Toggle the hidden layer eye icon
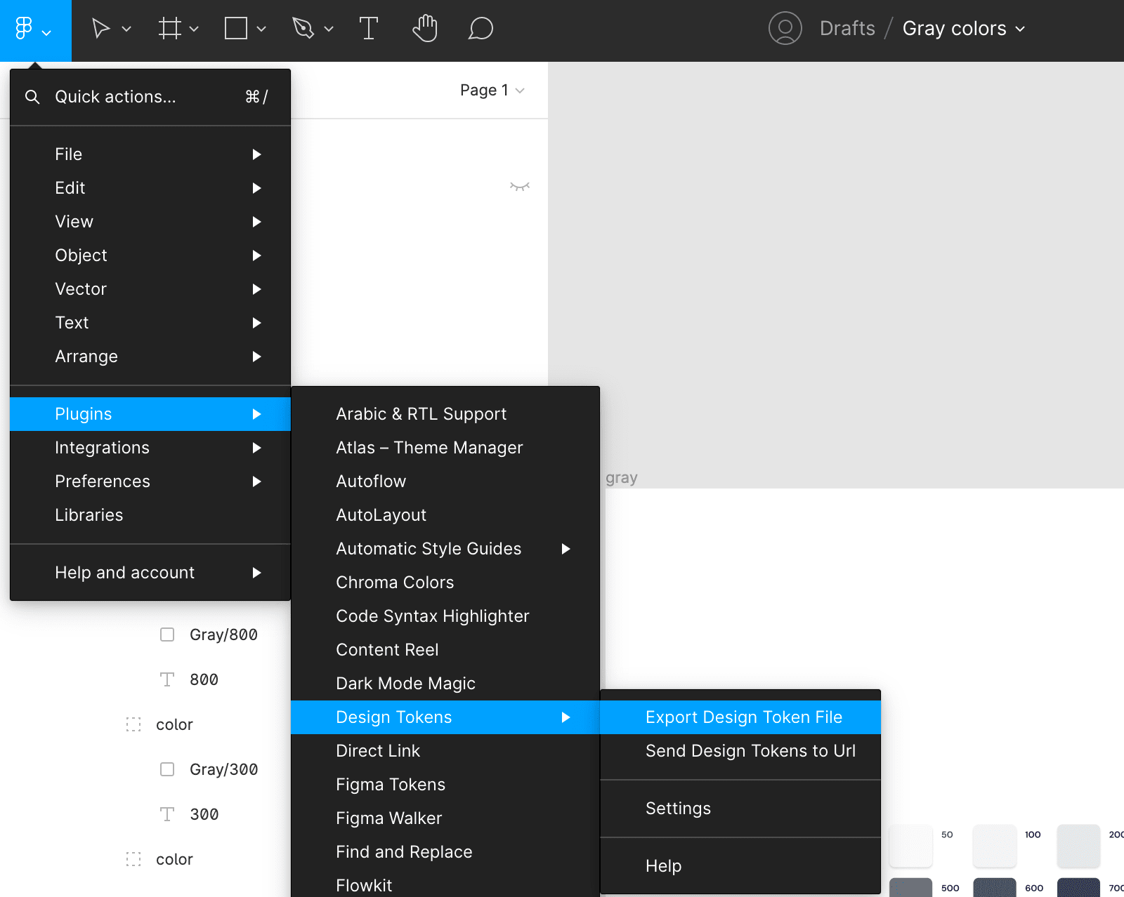 520,187
